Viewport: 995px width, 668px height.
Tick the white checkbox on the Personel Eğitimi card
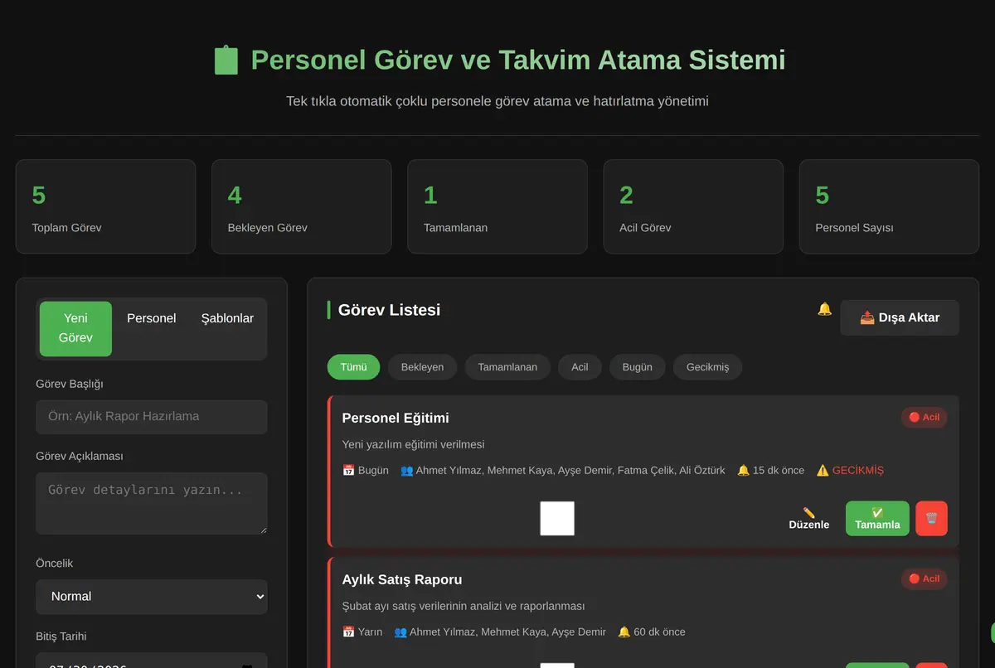click(557, 519)
